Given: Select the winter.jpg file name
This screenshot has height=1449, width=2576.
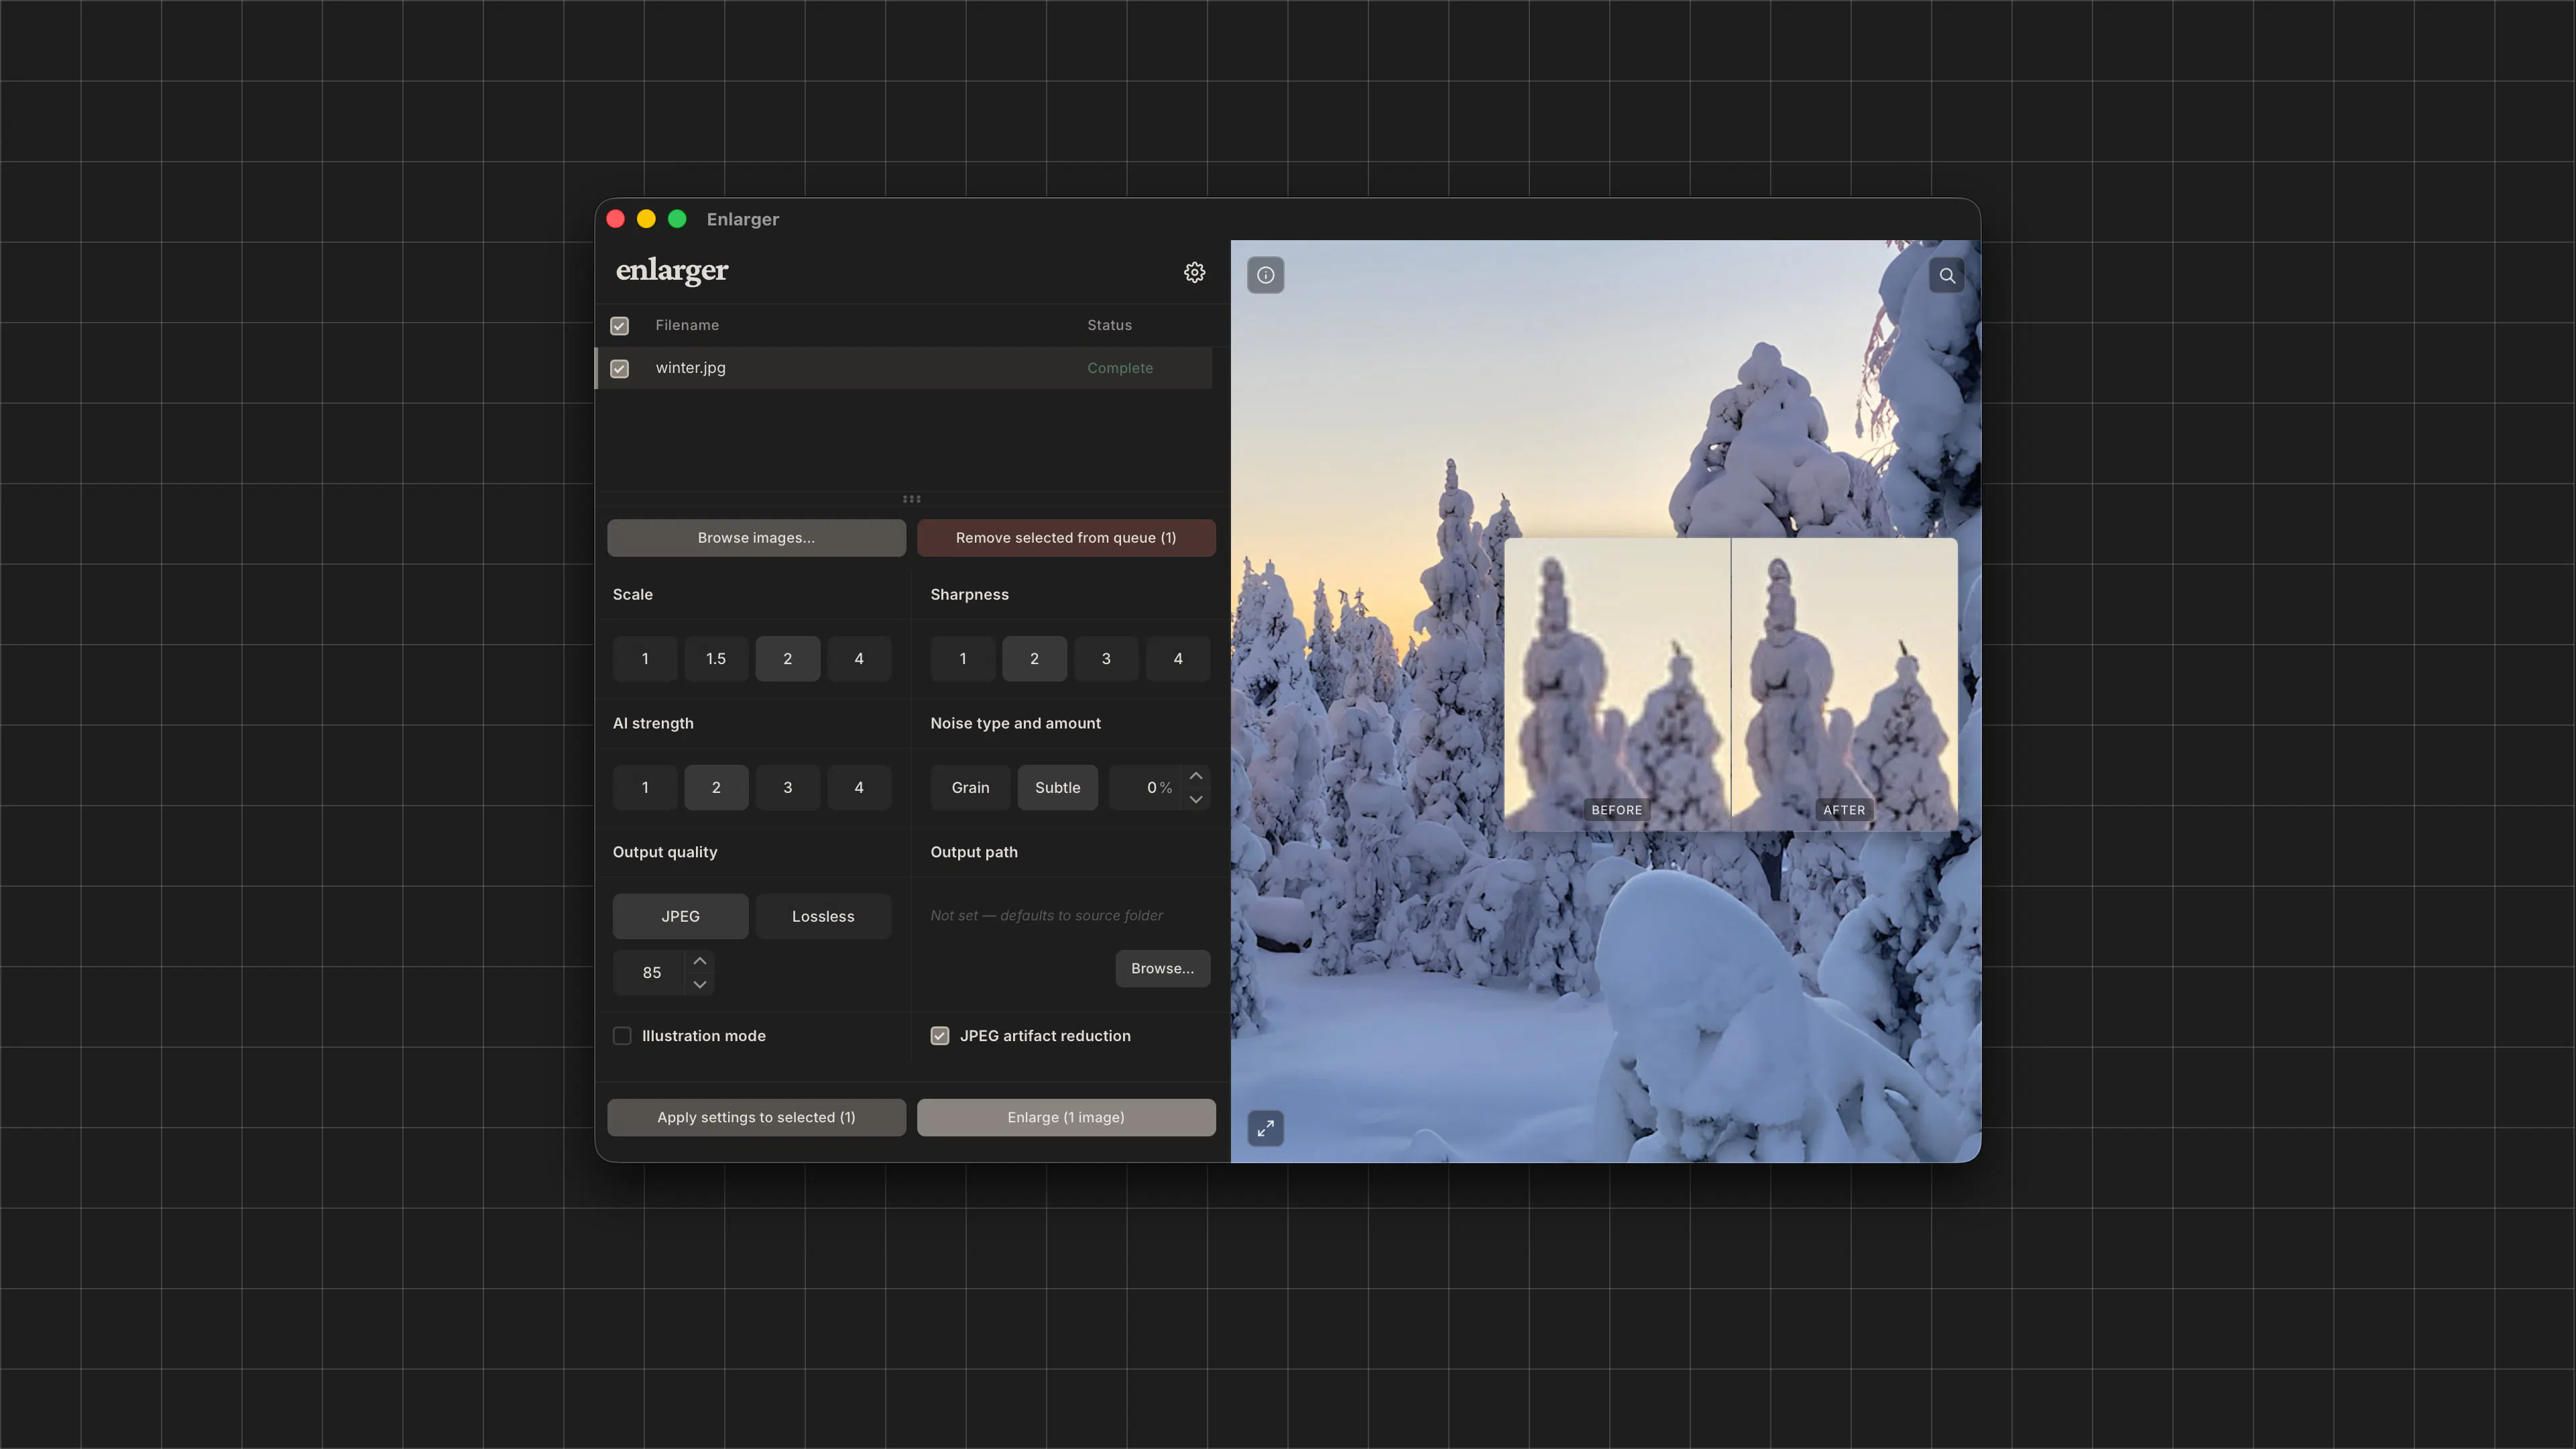Looking at the screenshot, I should click(691, 368).
